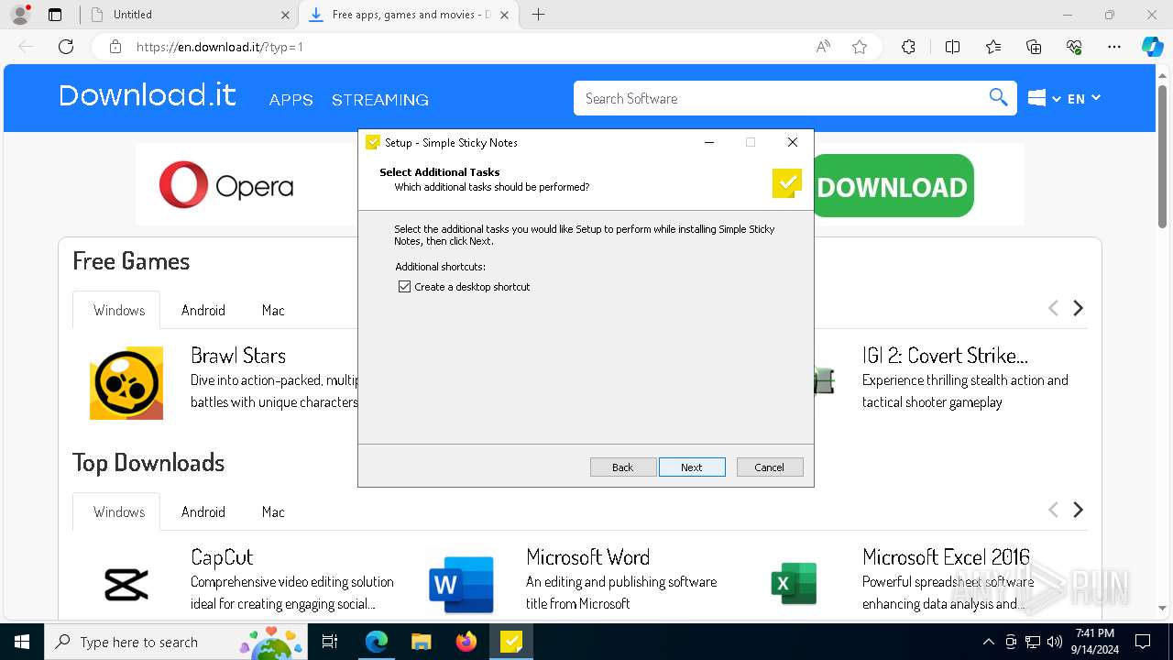Open the CapCut title link
The image size is (1173, 660).
pos(222,557)
